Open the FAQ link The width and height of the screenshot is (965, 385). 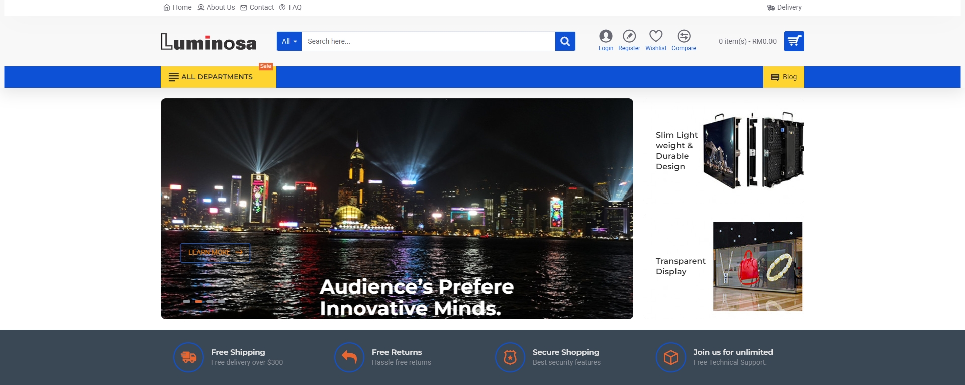tap(291, 7)
